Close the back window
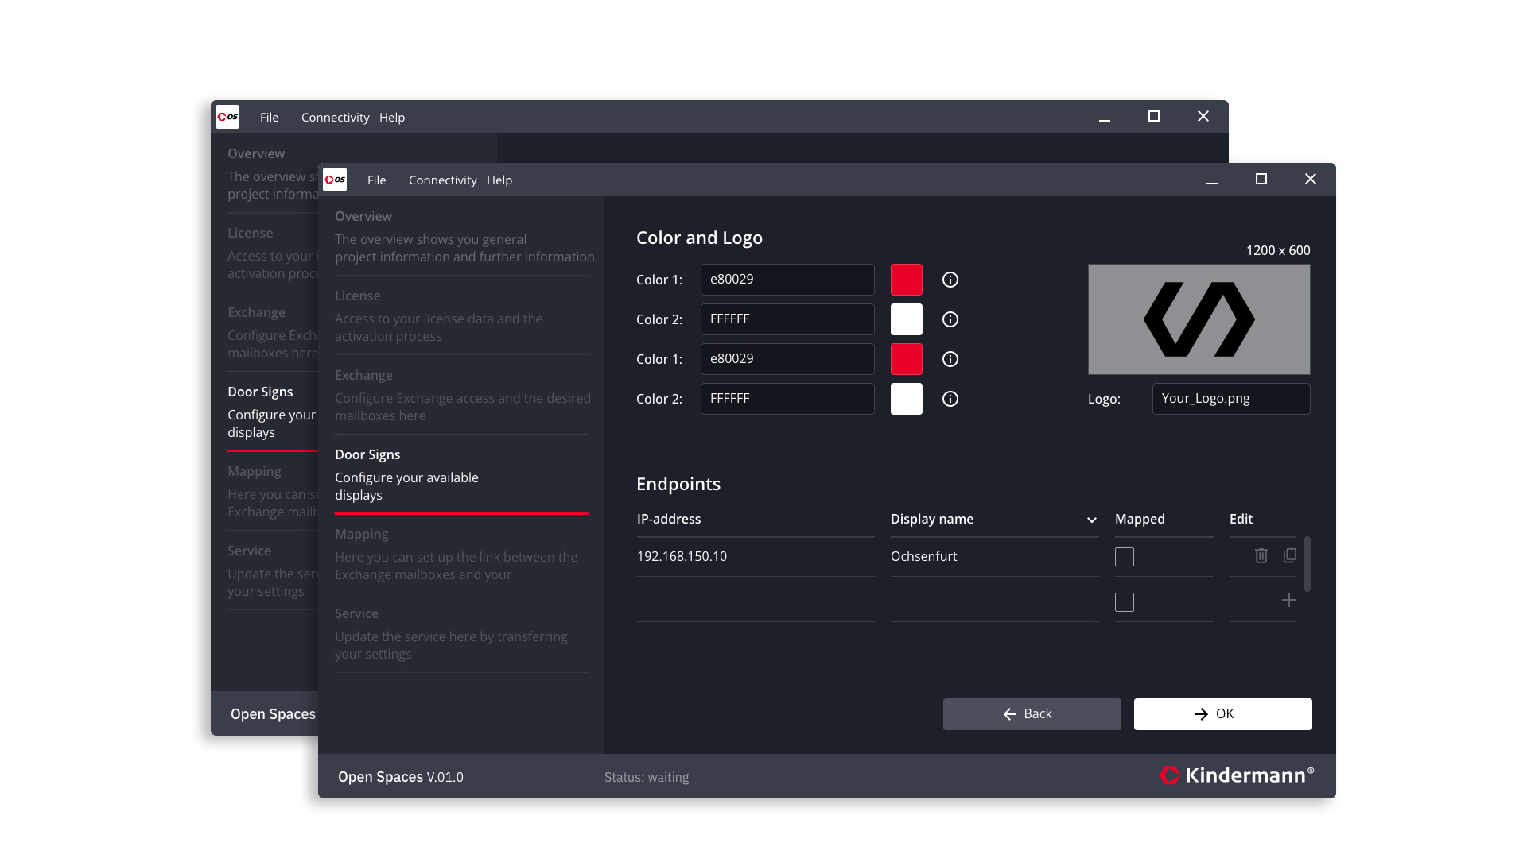The width and height of the screenshot is (1527, 858). click(x=1203, y=117)
